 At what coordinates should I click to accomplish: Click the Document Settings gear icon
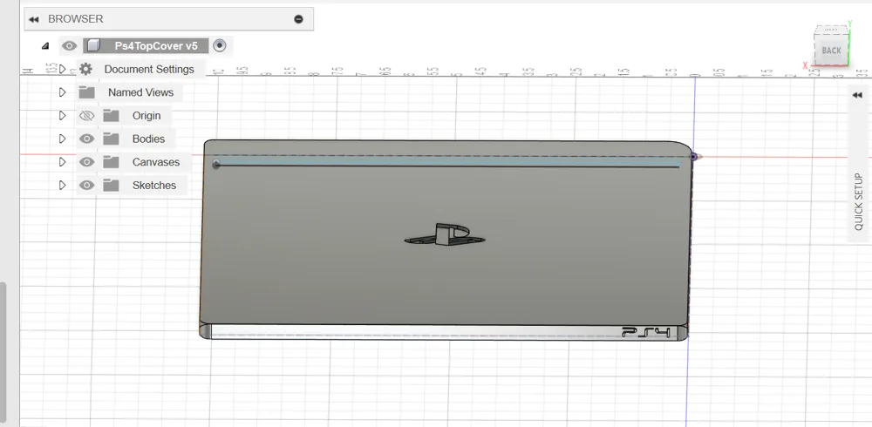click(x=85, y=69)
